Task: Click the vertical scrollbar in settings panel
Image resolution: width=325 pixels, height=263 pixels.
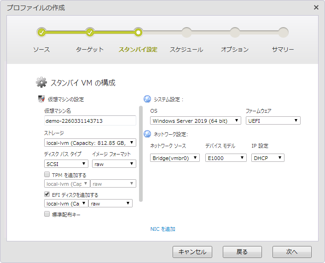Action: pyautogui.click(x=141, y=154)
